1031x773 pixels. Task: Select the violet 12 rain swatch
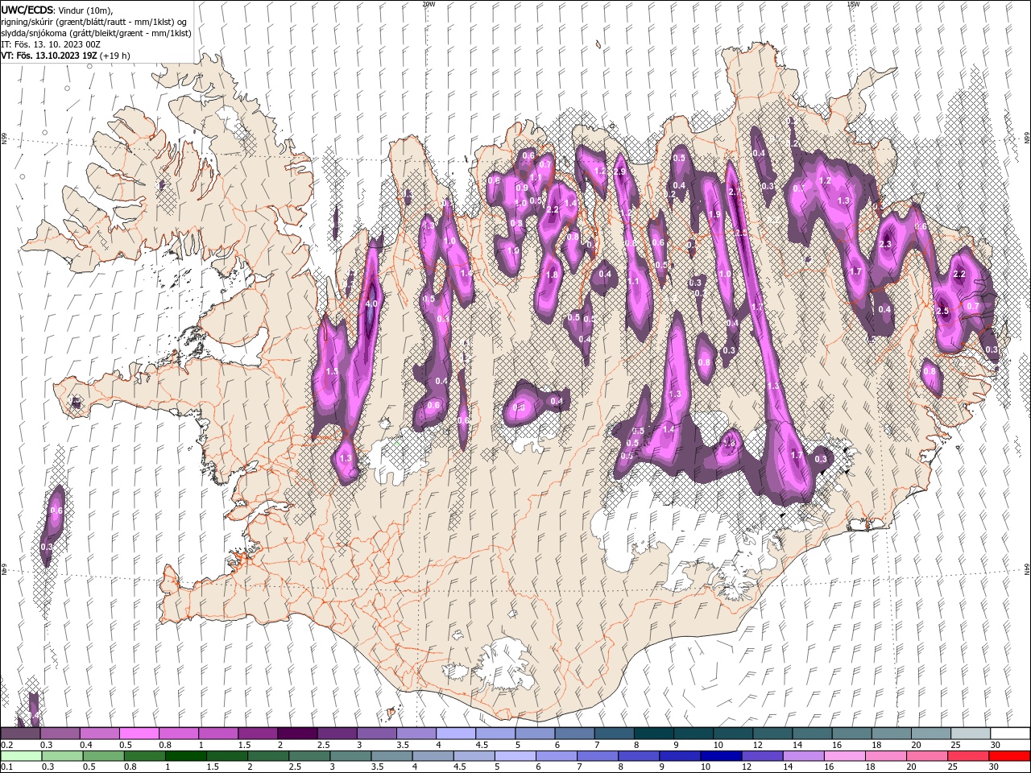click(762, 755)
